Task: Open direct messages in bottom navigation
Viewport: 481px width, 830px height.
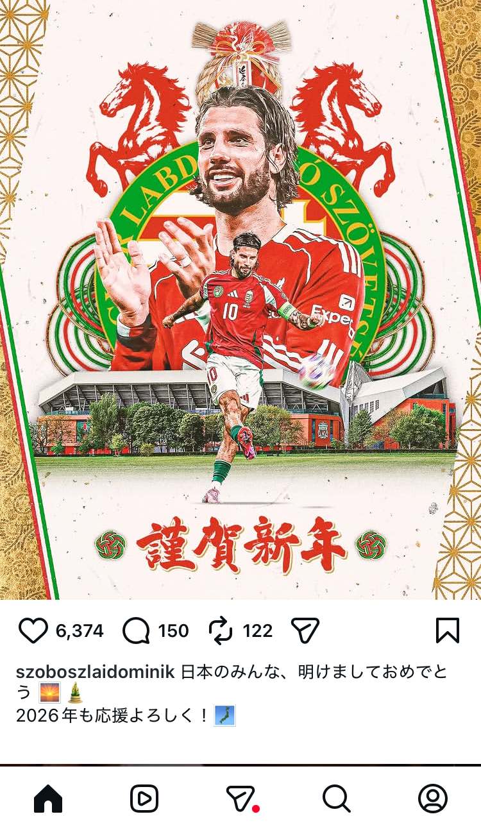Action: pos(241,799)
